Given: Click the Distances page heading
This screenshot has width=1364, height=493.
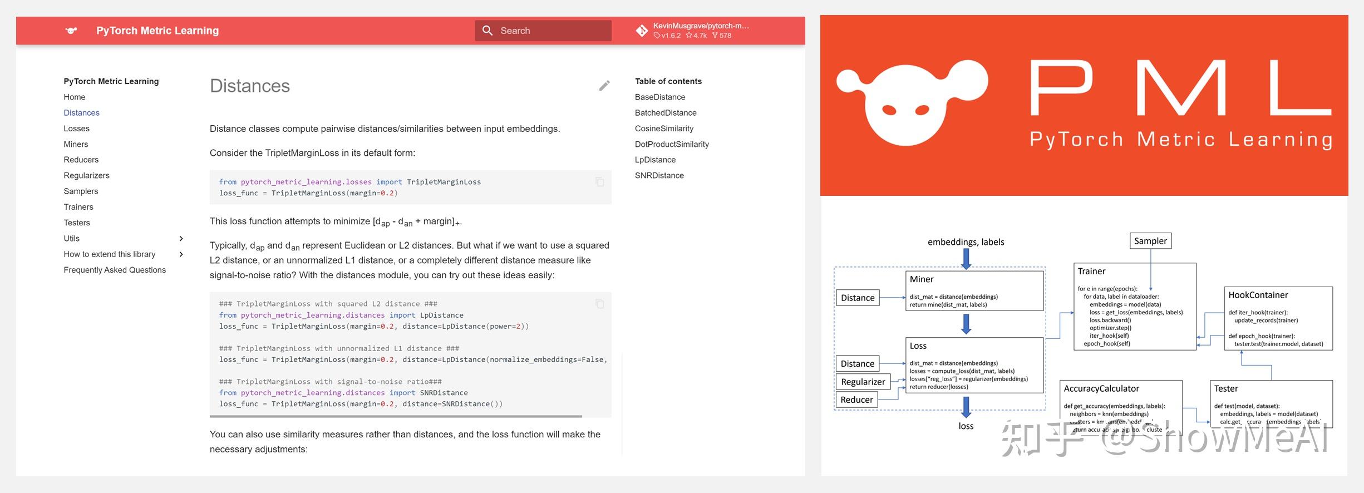Looking at the screenshot, I should (x=250, y=86).
